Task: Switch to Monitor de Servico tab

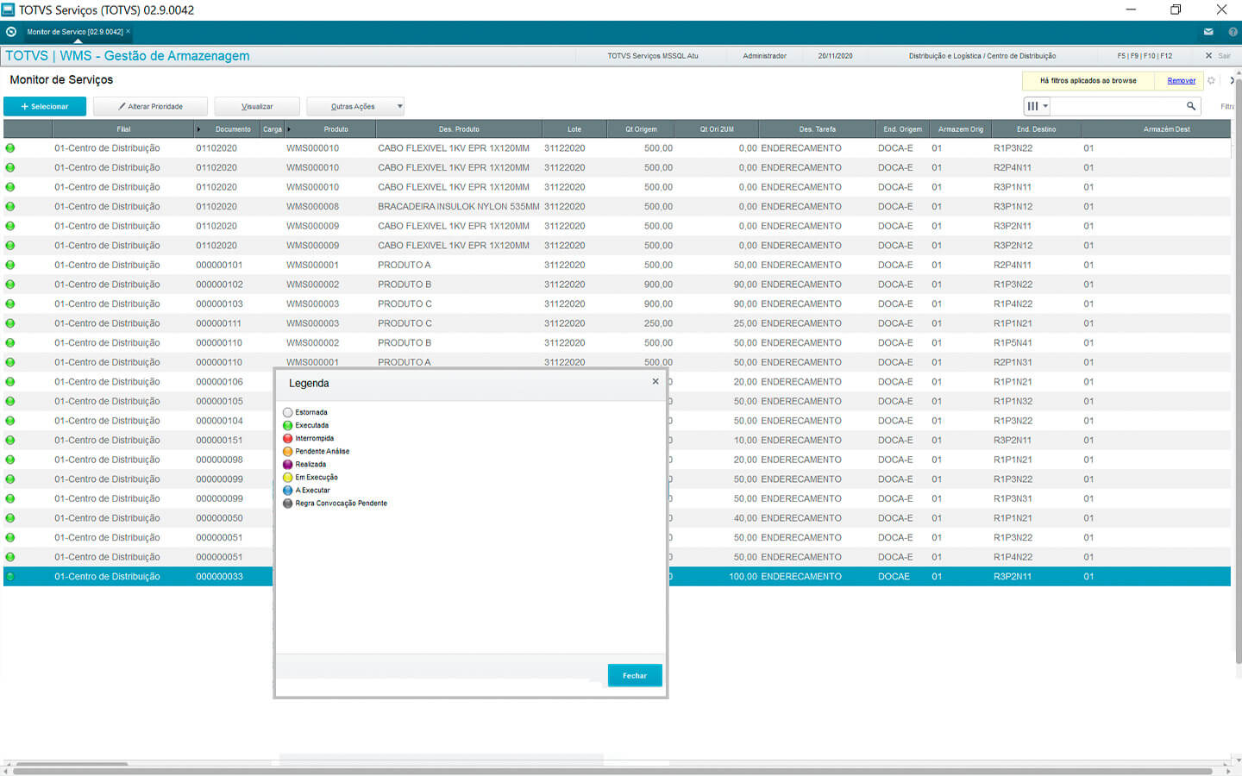Action: click(x=74, y=32)
